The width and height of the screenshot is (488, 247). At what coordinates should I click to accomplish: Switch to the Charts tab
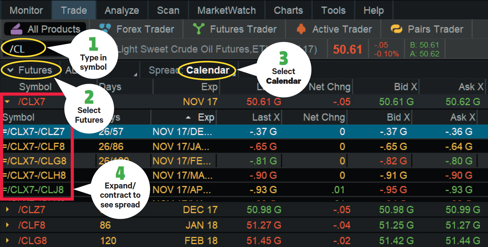288,10
